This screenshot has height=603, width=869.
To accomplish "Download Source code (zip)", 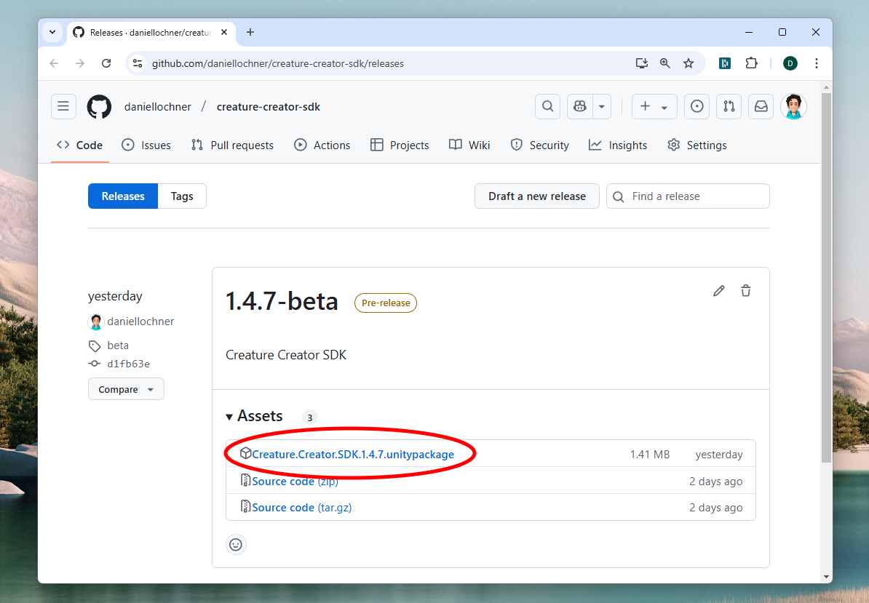I will 295,482.
